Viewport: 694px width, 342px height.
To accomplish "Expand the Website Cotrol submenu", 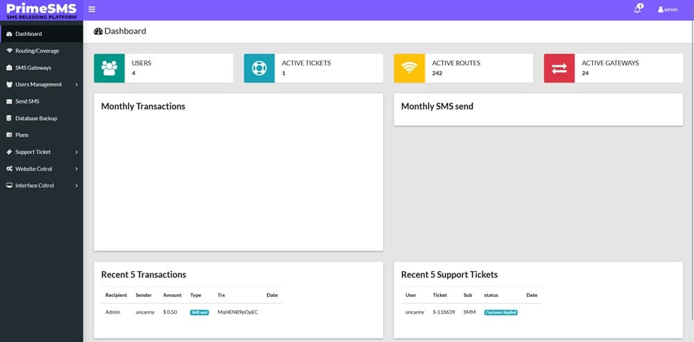I will pyautogui.click(x=42, y=169).
